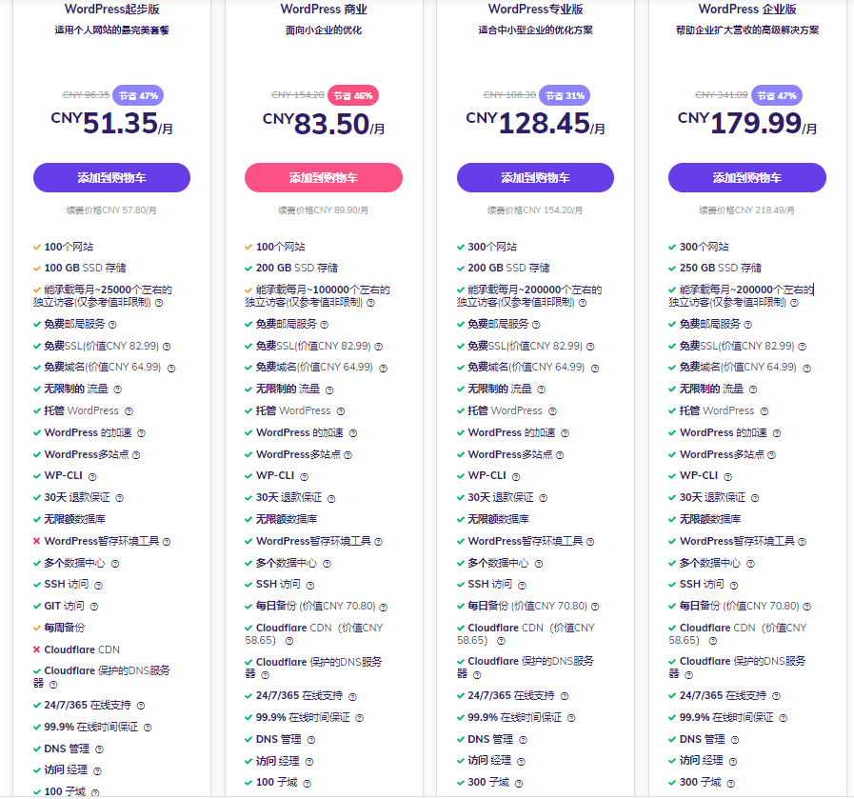Click question icon beside WP-CLI in 专业版 column
The height and width of the screenshot is (799, 854).
click(x=516, y=476)
